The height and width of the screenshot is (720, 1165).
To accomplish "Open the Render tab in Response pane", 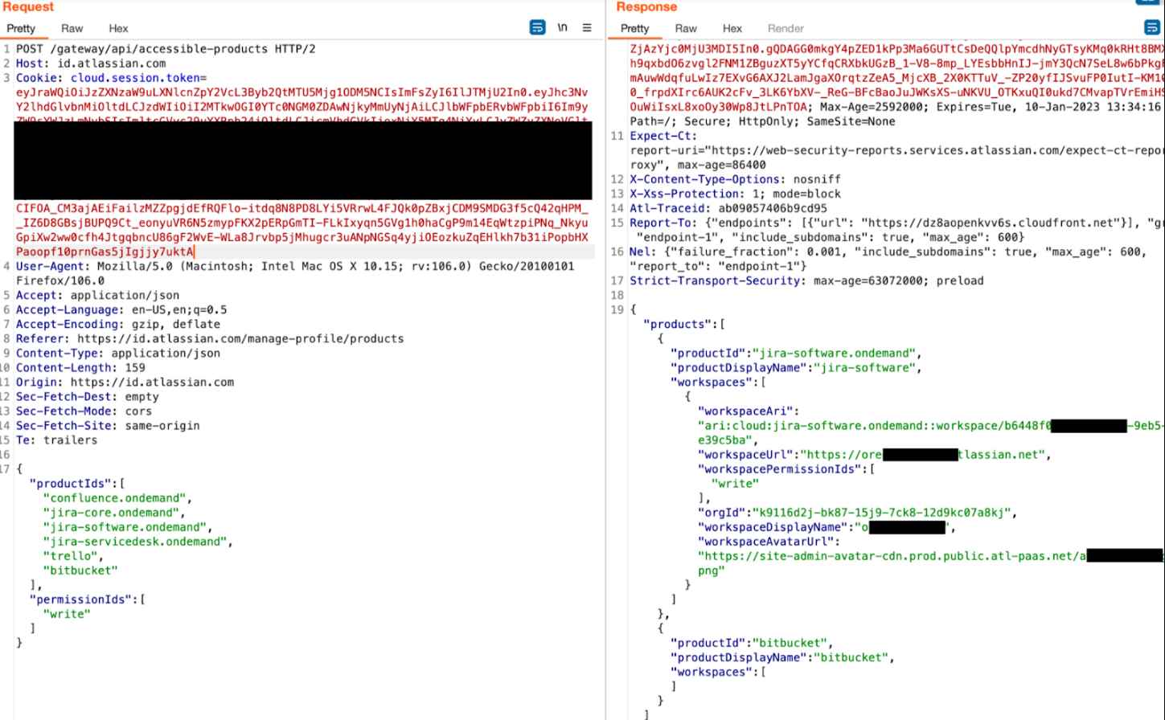I will 786,28.
